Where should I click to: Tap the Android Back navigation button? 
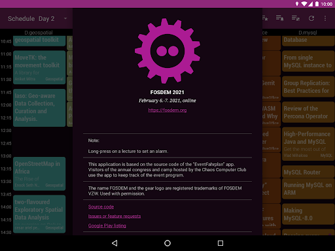pos(115,243)
